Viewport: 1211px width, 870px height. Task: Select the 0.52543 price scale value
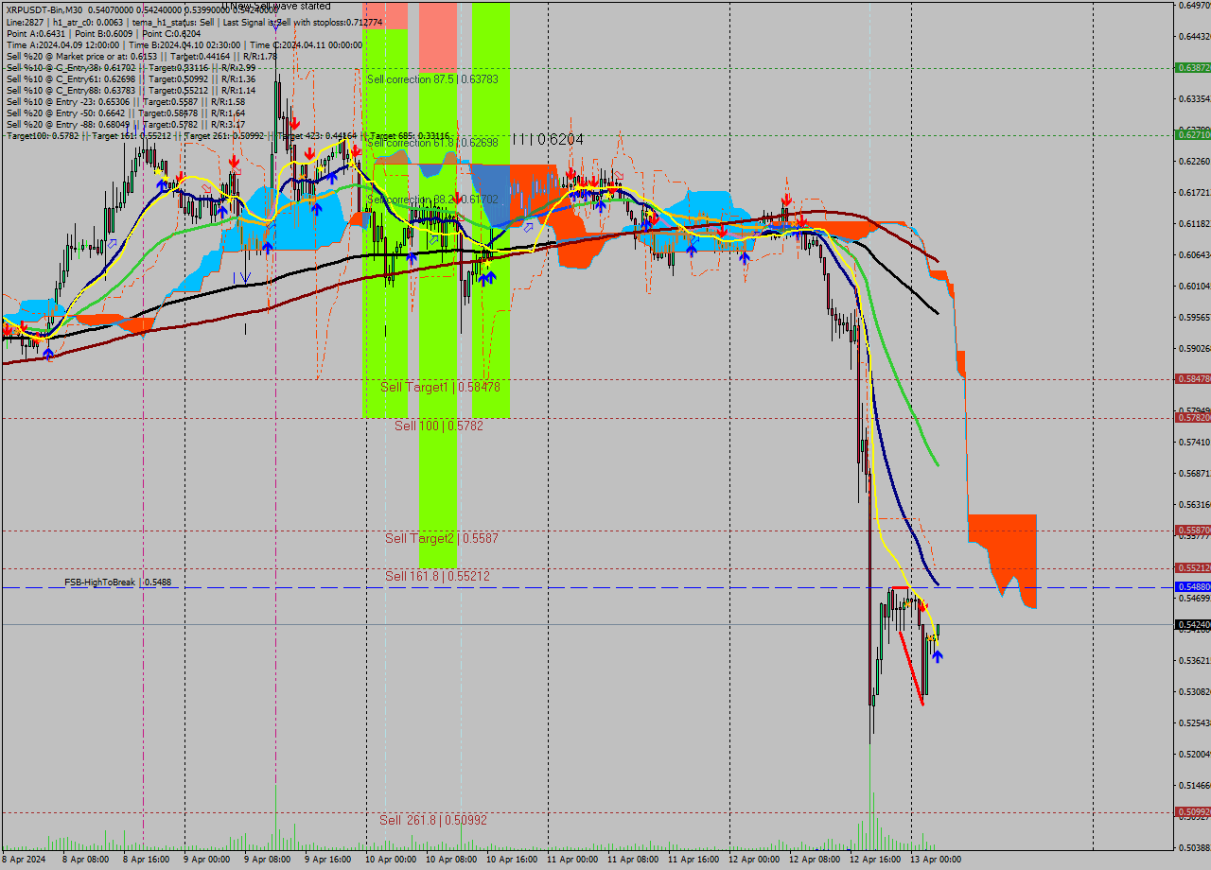[1195, 722]
